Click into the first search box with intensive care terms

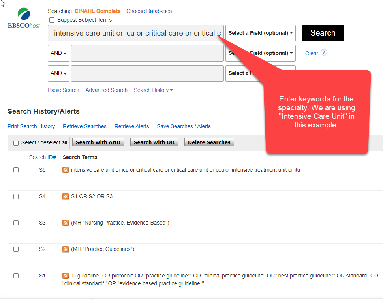[x=136, y=33]
